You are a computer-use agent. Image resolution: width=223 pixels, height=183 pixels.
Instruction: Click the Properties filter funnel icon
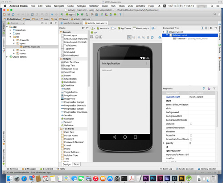(x=214, y=89)
